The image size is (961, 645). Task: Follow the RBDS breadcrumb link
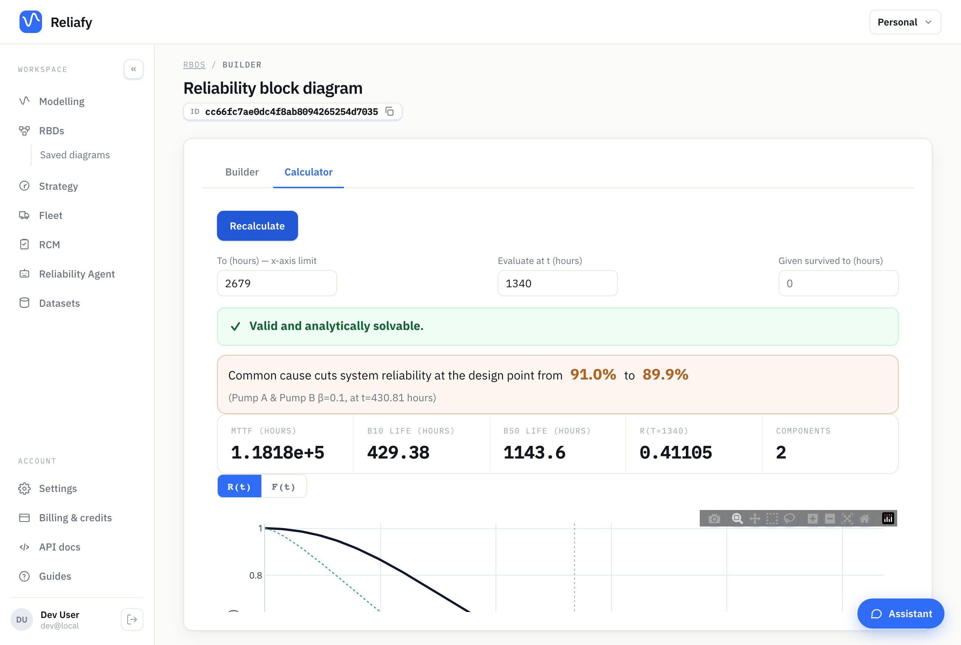pyautogui.click(x=194, y=65)
